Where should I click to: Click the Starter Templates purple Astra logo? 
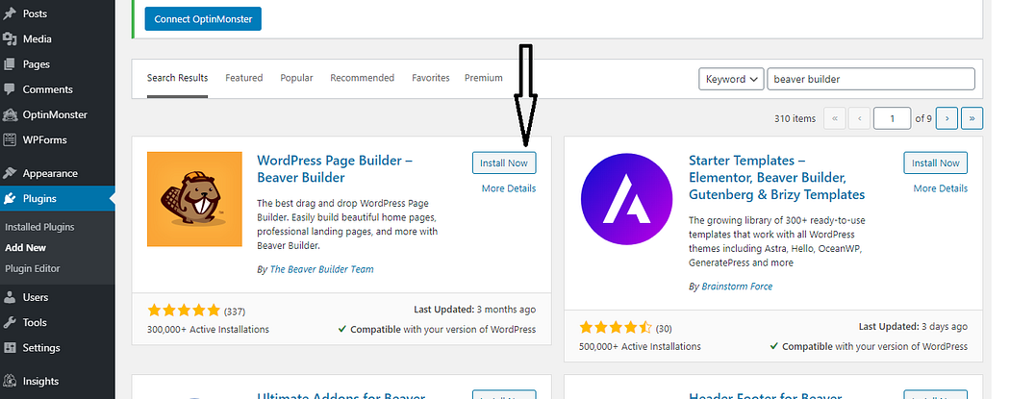627,199
